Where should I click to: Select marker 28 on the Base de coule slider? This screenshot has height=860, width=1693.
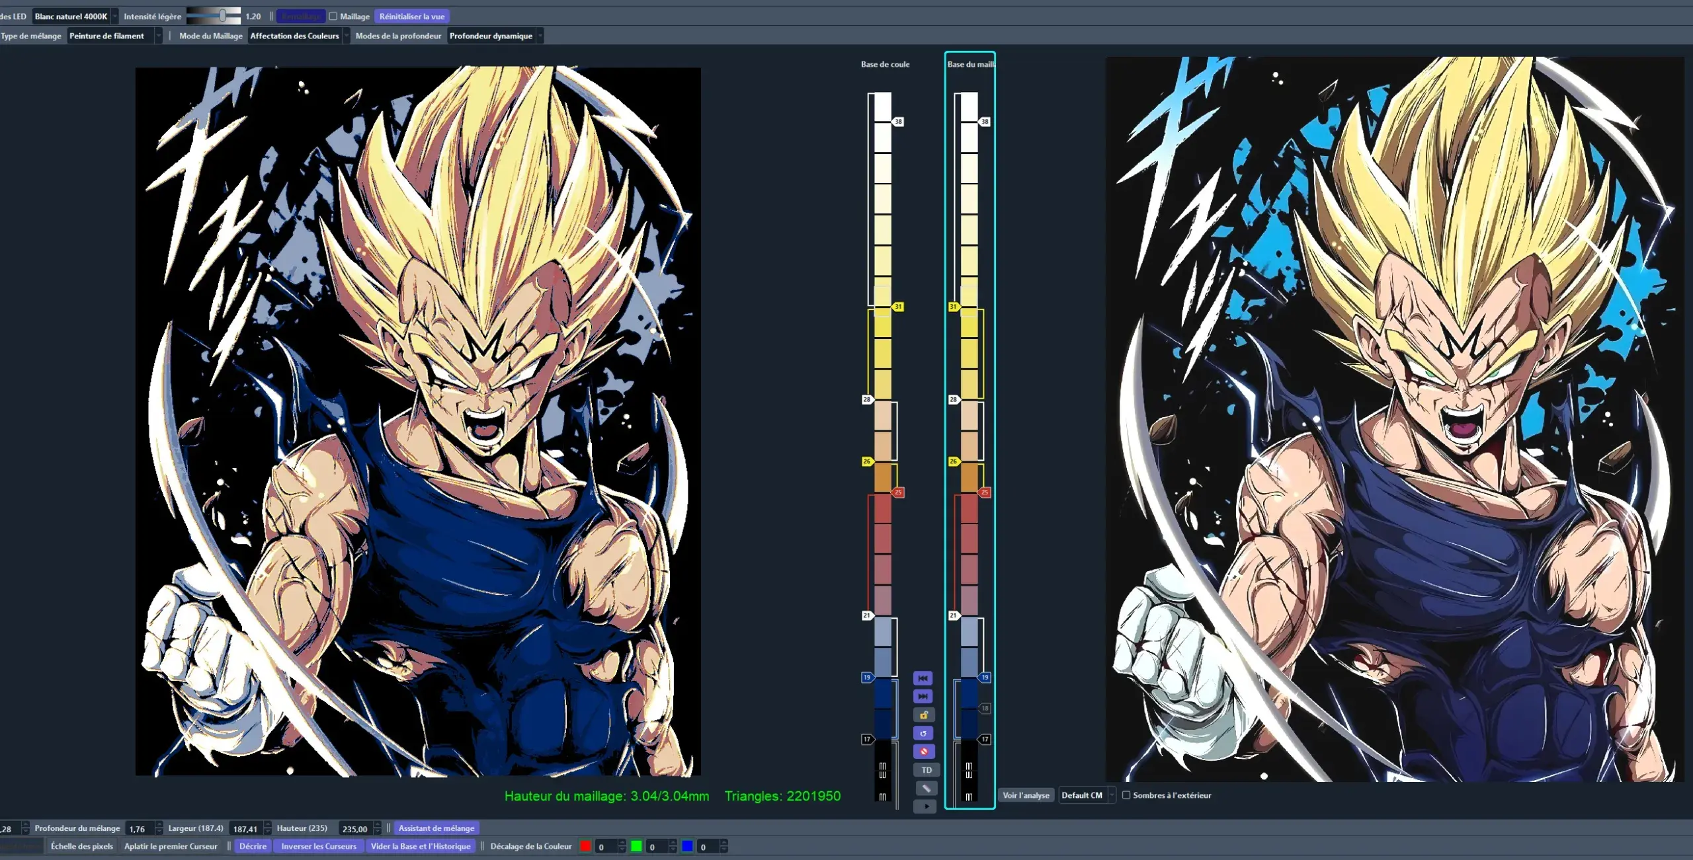click(867, 400)
